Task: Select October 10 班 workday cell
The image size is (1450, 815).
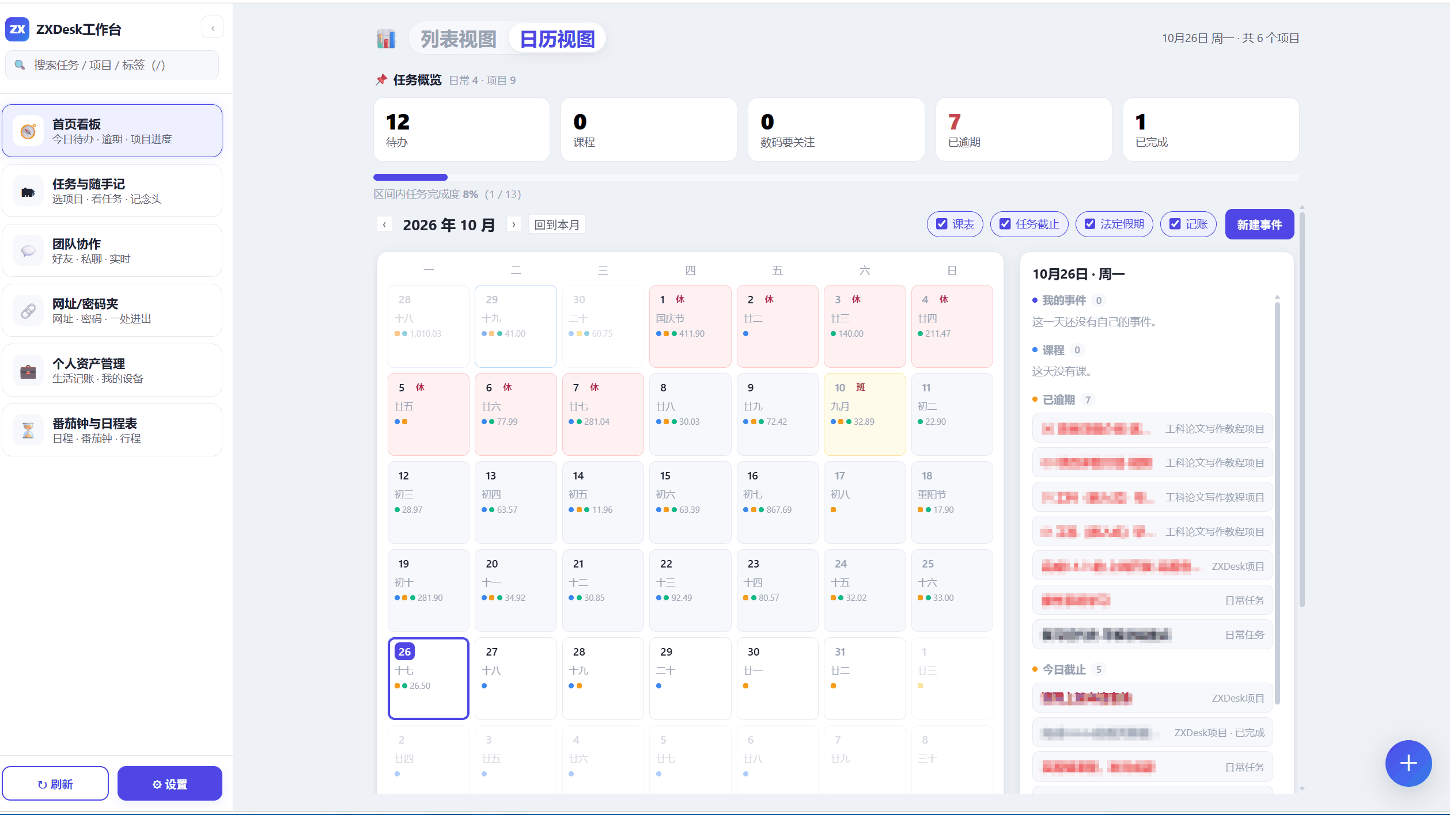Action: point(865,414)
